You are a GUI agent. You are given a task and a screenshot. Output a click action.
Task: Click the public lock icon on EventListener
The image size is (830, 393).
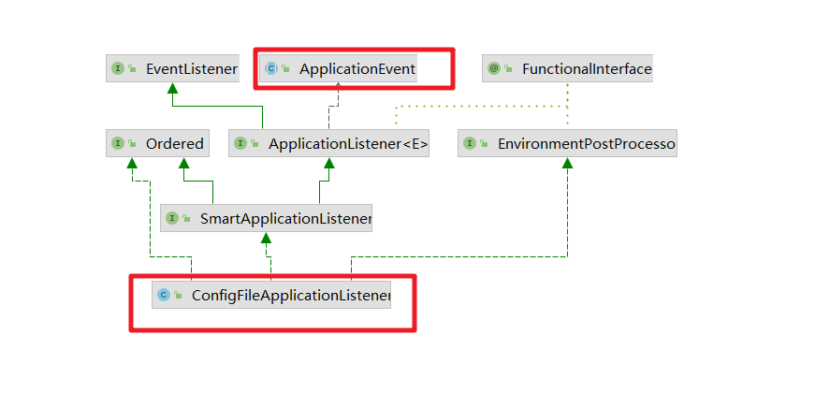click(132, 69)
